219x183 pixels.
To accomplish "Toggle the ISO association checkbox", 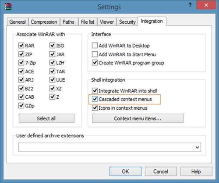I will tap(52, 46).
